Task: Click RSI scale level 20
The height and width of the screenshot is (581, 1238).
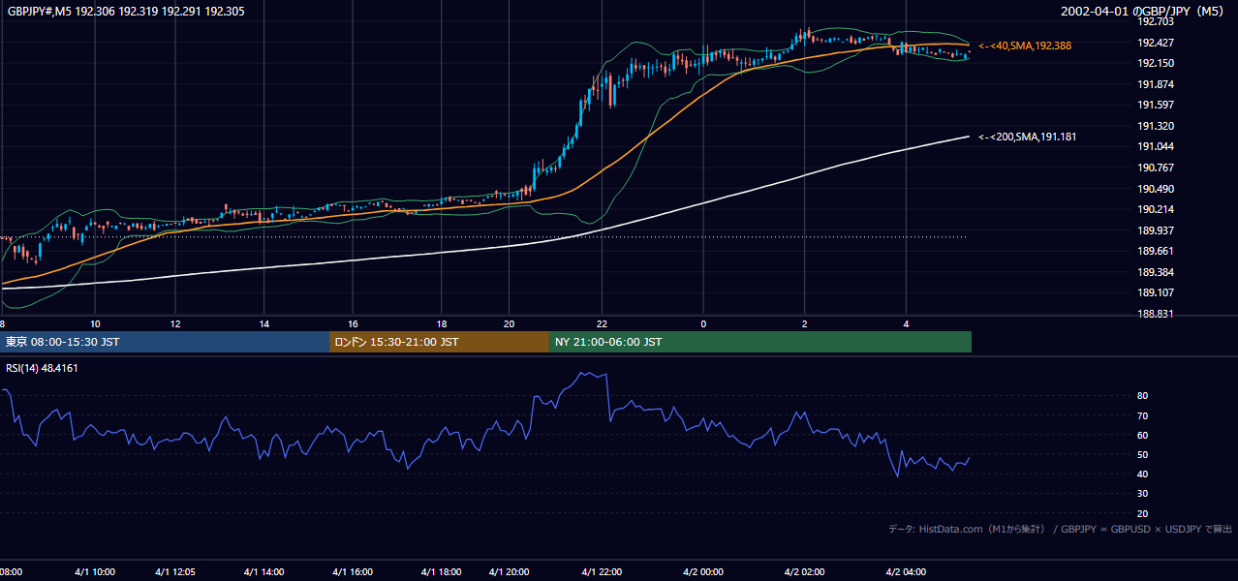Action: (x=1143, y=513)
